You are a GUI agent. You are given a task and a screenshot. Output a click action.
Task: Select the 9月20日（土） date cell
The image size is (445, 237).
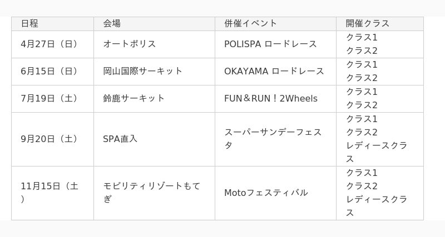(50, 139)
